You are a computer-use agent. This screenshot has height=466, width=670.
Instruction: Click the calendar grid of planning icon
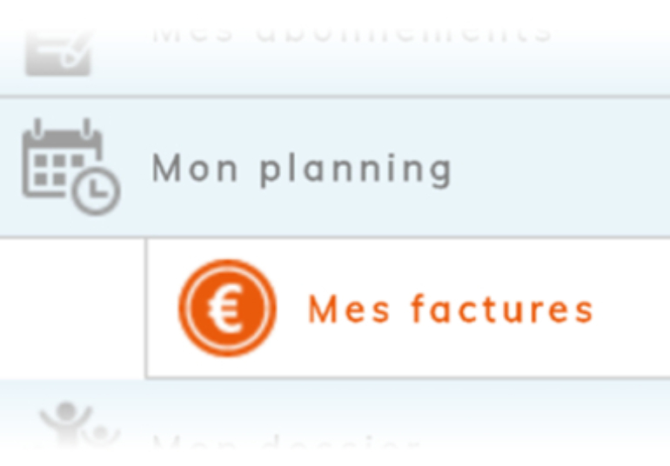click(56, 163)
